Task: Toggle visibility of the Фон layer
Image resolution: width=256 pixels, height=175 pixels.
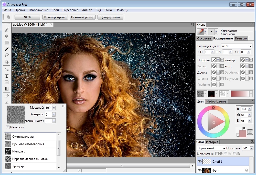Action: 200,170
